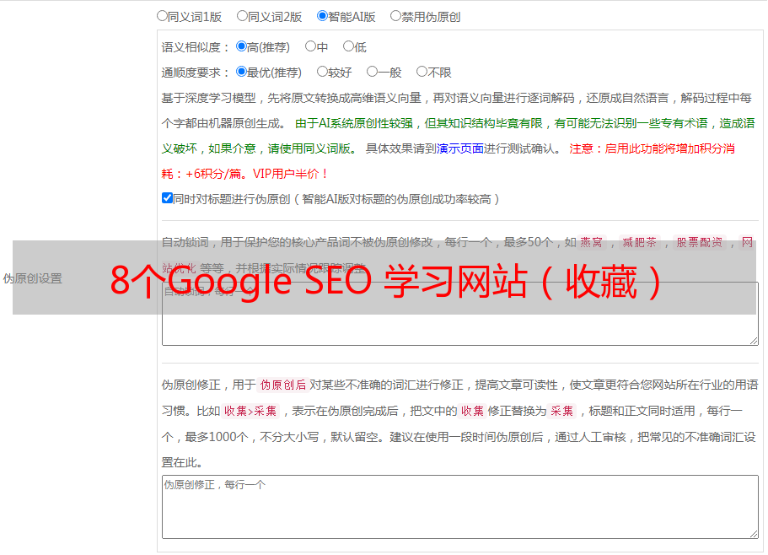Viewport: 768px width, 555px height.
Task: Set 通顺度要求 to 不限
Action: click(x=422, y=72)
